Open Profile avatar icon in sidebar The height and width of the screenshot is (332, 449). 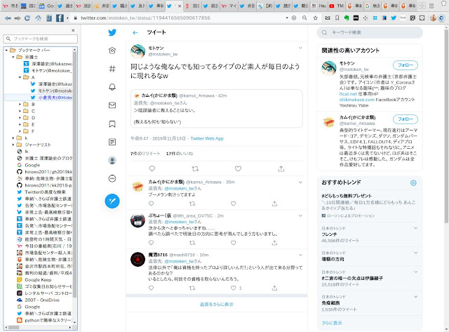[112, 161]
